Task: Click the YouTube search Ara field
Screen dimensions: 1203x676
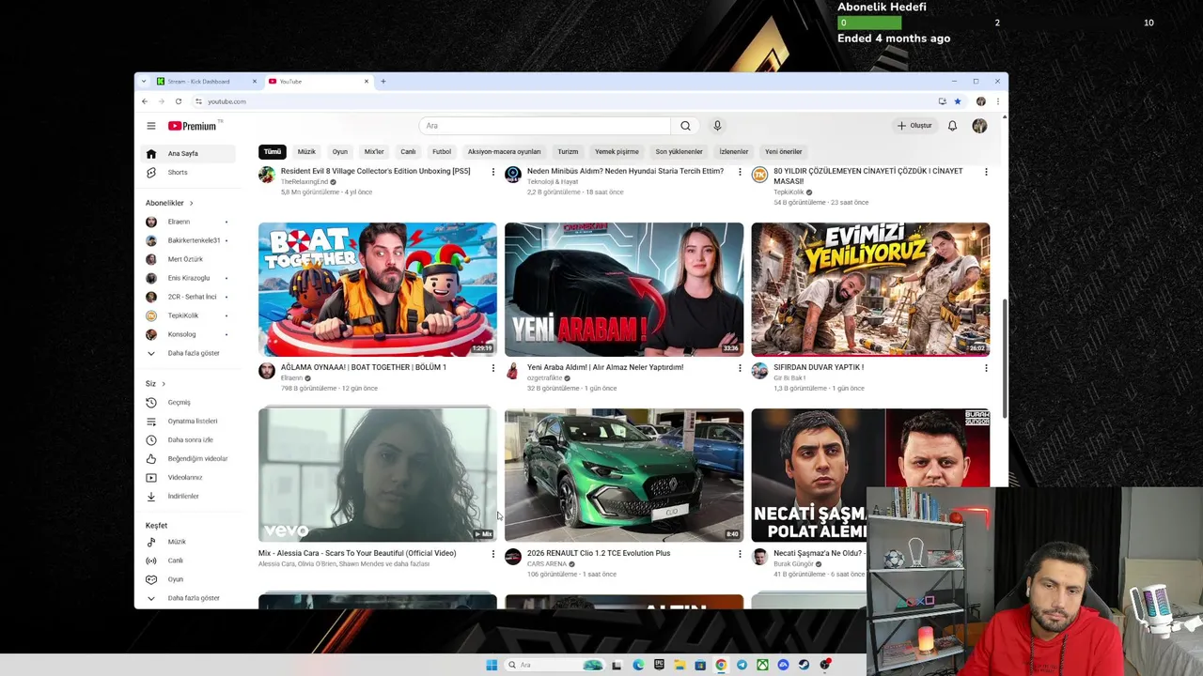Action: click(545, 126)
